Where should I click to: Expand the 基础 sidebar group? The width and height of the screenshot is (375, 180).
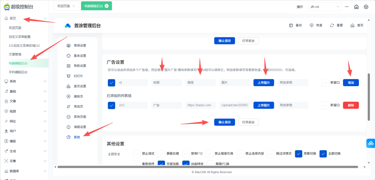[45, 91]
